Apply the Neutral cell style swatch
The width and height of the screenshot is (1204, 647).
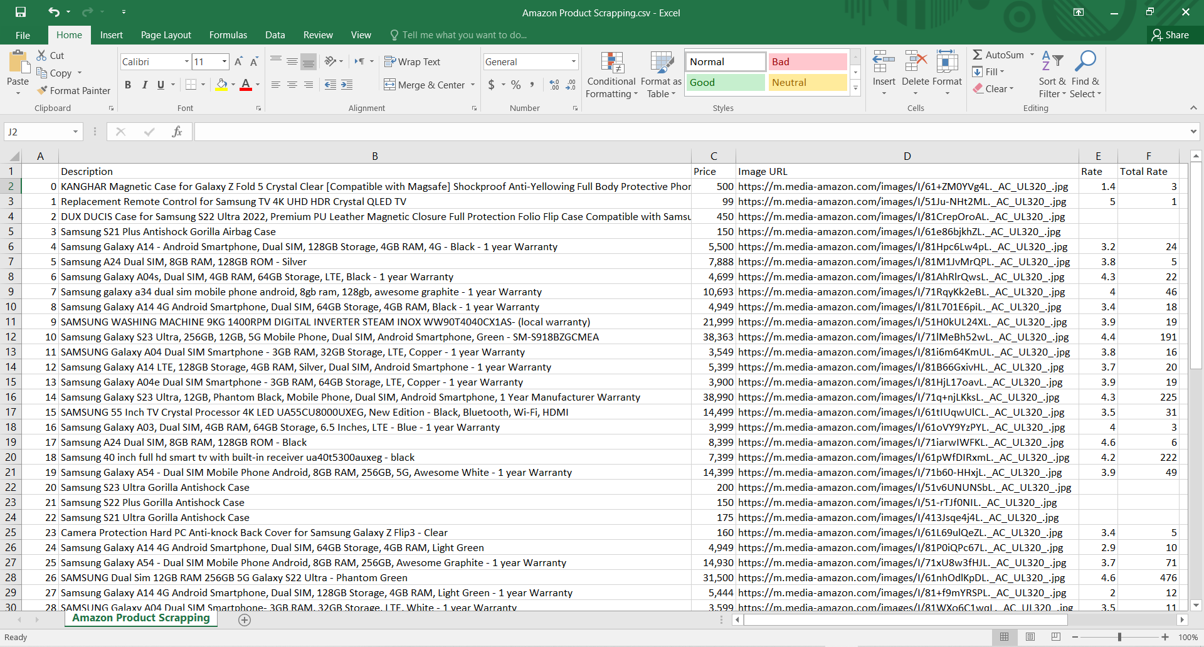pyautogui.click(x=808, y=82)
